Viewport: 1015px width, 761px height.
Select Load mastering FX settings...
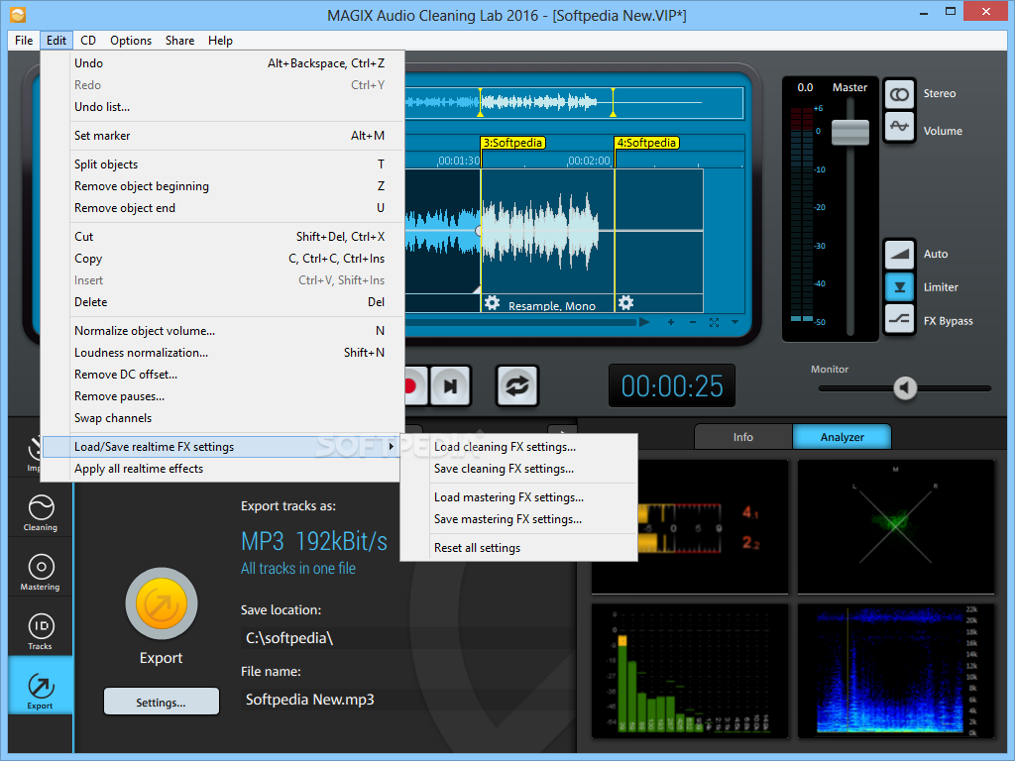(518, 497)
